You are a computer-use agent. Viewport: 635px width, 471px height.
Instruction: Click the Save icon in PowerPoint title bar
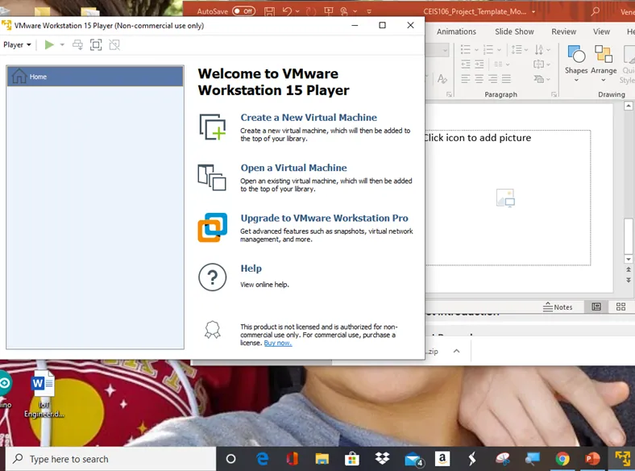(269, 11)
